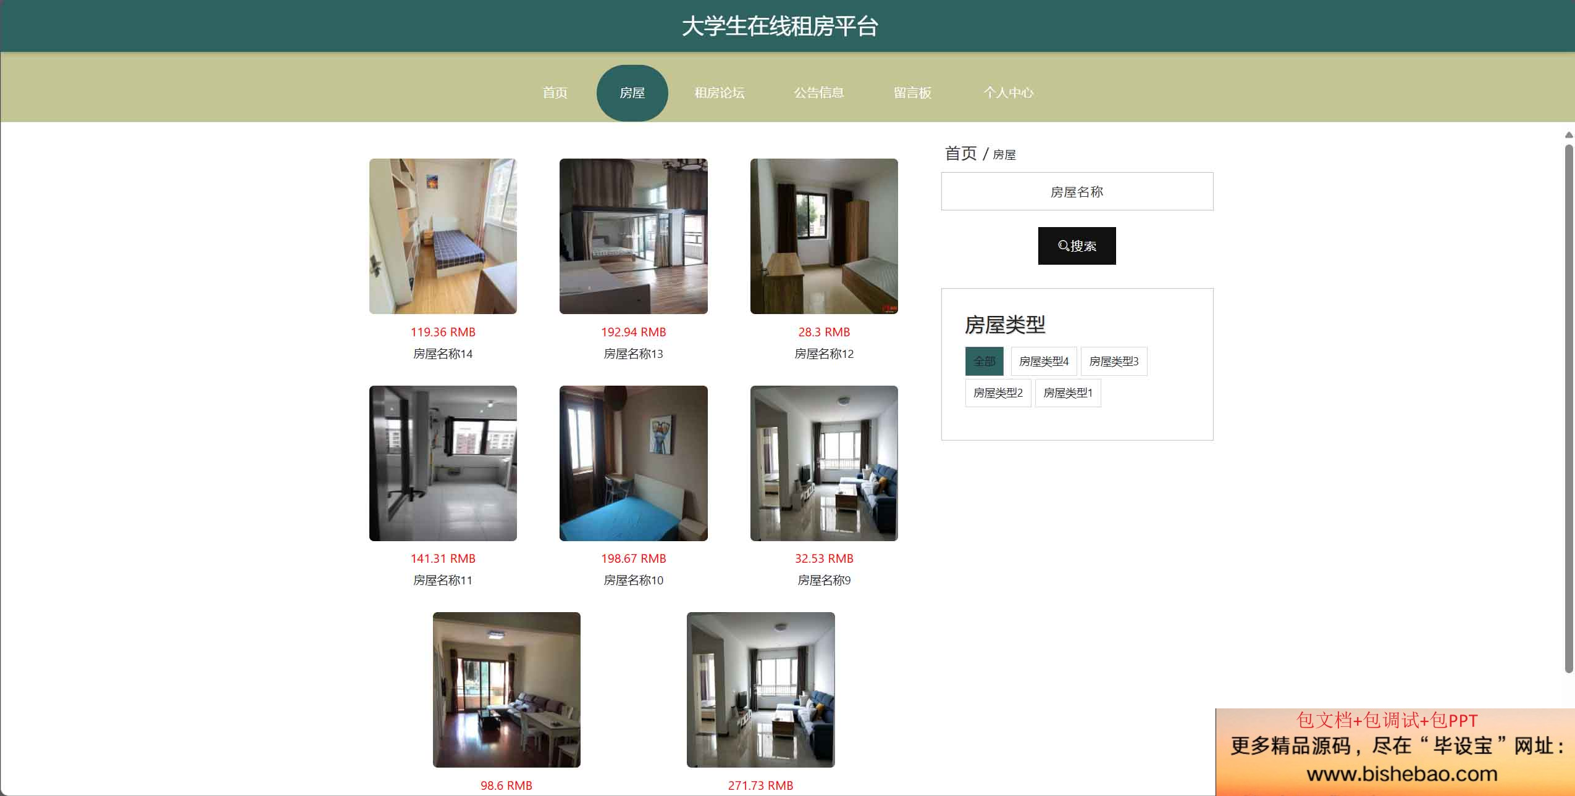Viewport: 1575px width, 796px height.
Task: Go to the 公告信息 tab
Action: [x=818, y=93]
